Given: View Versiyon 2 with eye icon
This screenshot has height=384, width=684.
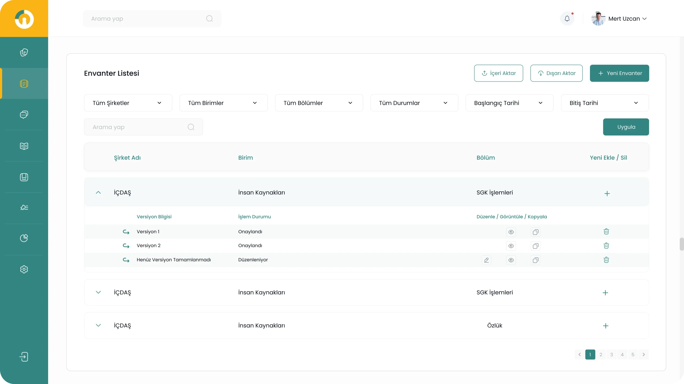Looking at the screenshot, I should pos(511,246).
